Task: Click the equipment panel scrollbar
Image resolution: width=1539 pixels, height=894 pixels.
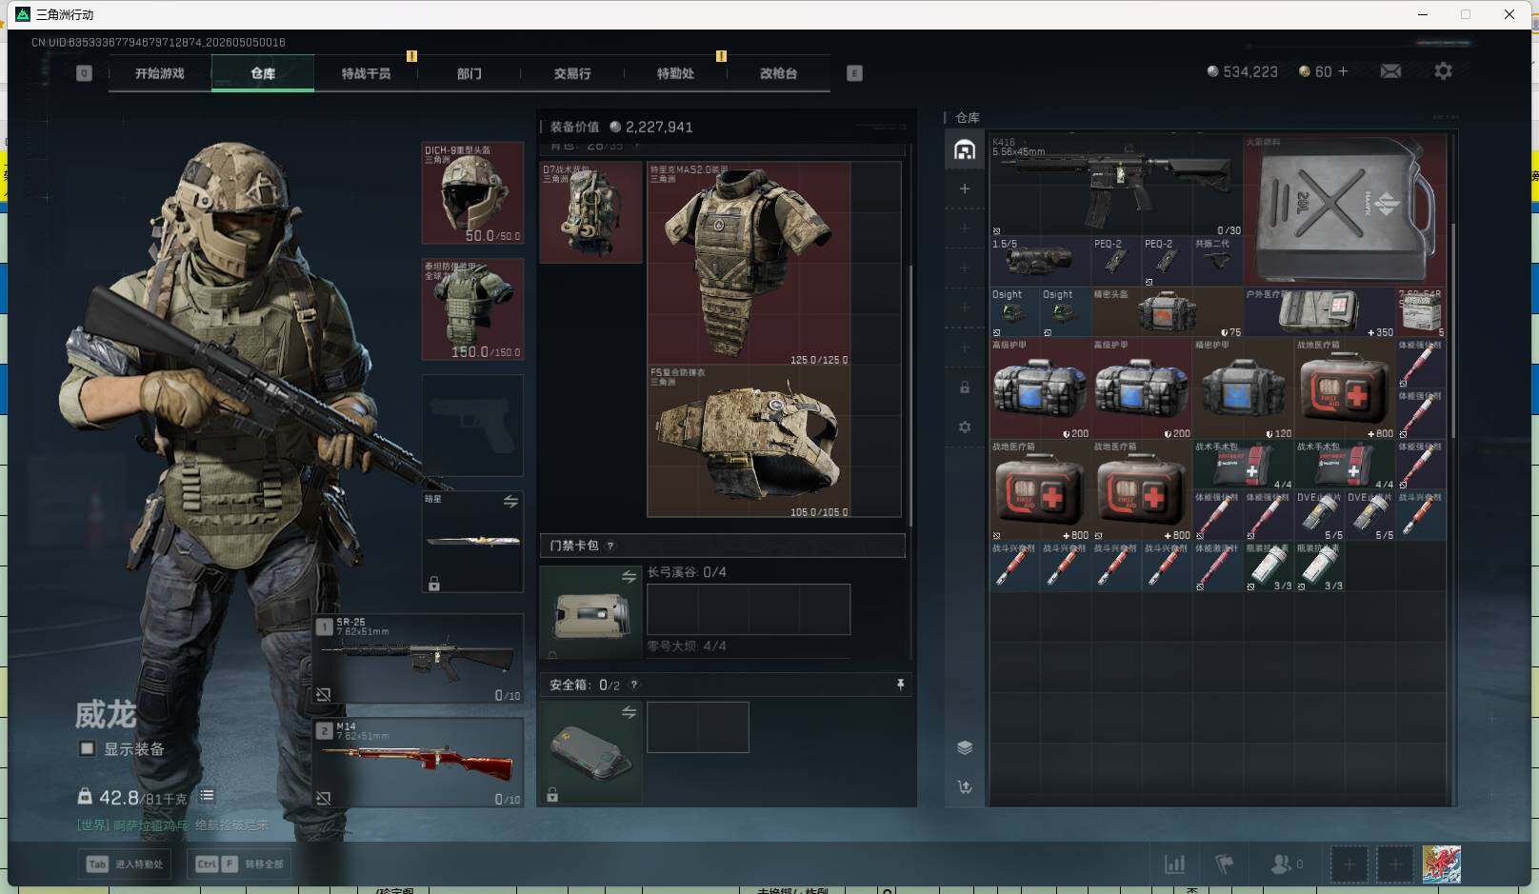Action: point(910,395)
